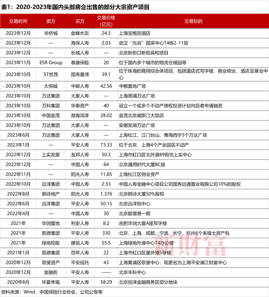Click buyer cell '友邦人寿'
The image size is (269, 297).
tap(80, 155)
